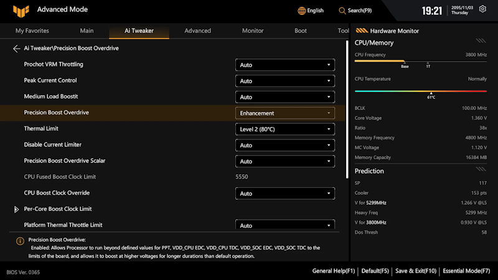Click the CPU Temperature color bar
Image resolution: width=498 pixels, height=280 pixels.
421,91
